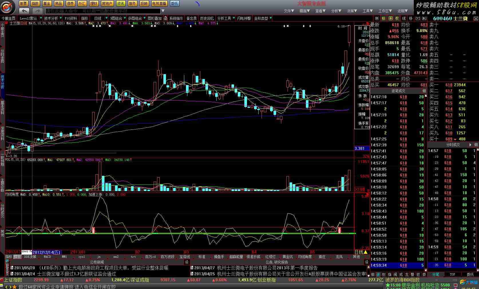This screenshot has height=289, width=479.
Task: Expand the 多图组合 dropdown
Action: pyautogui.click(x=145, y=18)
